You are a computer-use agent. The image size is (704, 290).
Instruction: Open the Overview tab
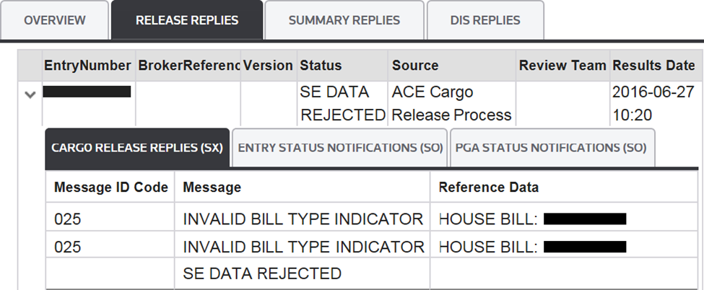click(x=55, y=20)
